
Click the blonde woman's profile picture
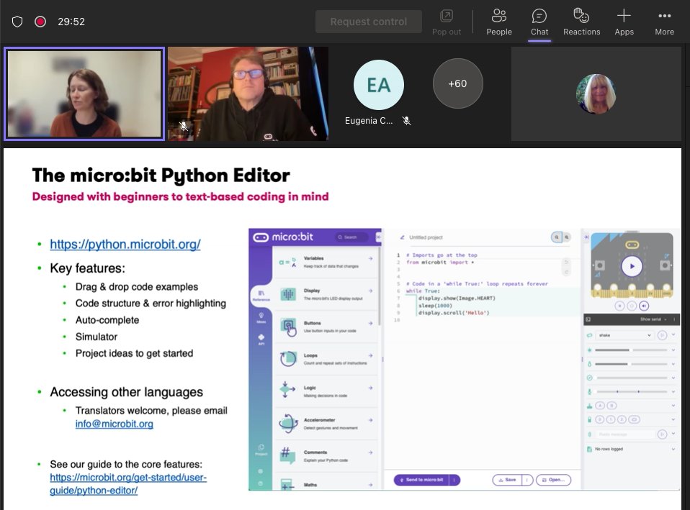596,94
